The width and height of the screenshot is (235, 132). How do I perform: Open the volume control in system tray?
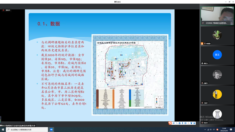point(211,130)
